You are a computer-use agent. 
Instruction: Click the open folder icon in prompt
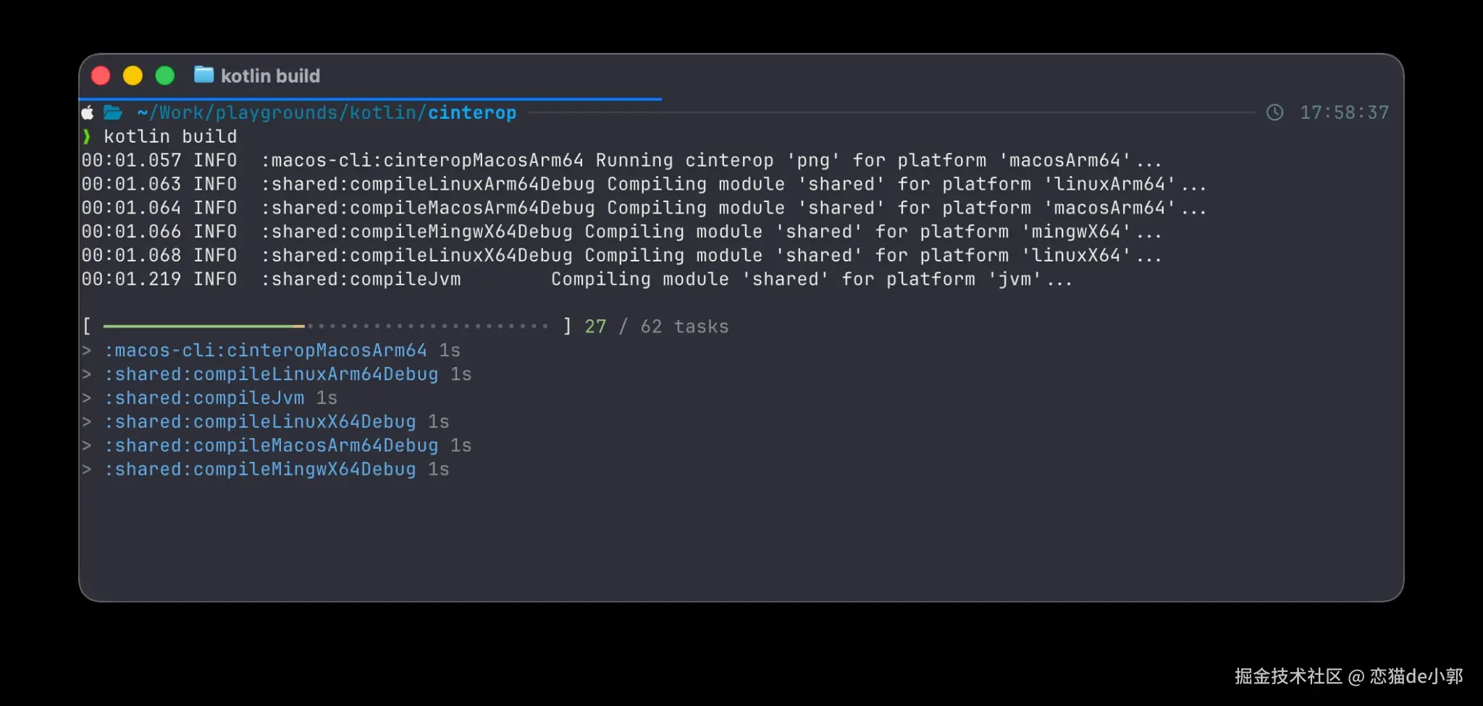pyautogui.click(x=113, y=112)
